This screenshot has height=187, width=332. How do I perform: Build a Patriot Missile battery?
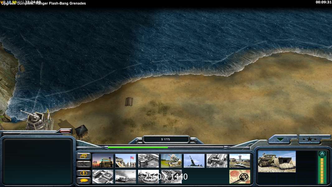point(172,161)
